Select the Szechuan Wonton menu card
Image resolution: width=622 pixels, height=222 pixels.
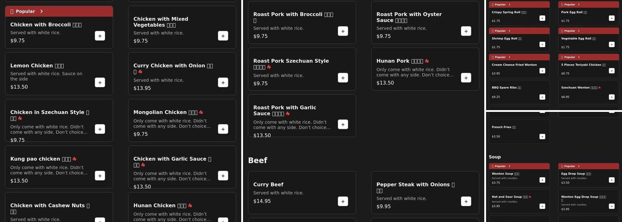[x=582, y=92]
